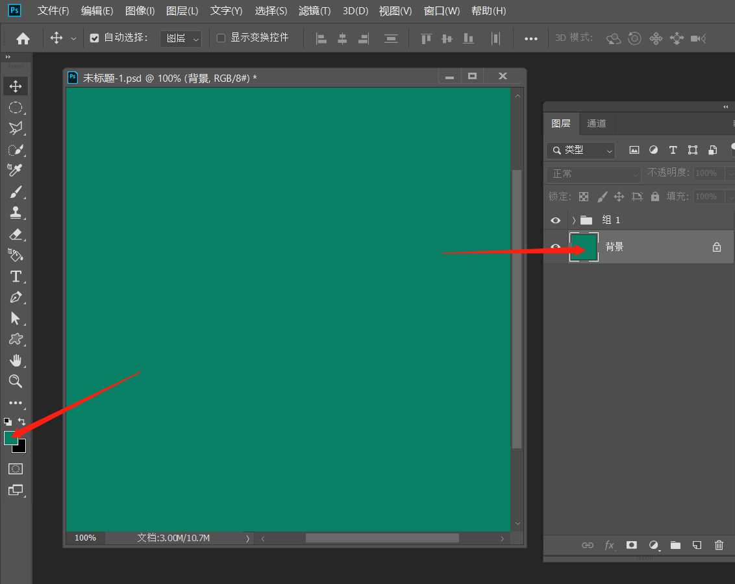Create a new layer button
Image resolution: width=735 pixels, height=584 pixels.
coord(697,544)
